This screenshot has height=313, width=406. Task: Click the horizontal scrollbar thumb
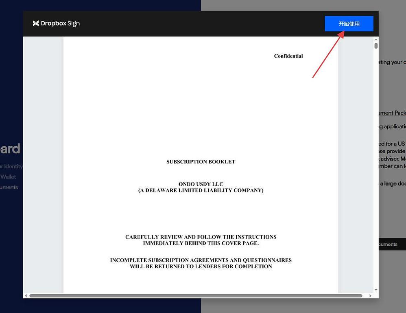coord(195,295)
